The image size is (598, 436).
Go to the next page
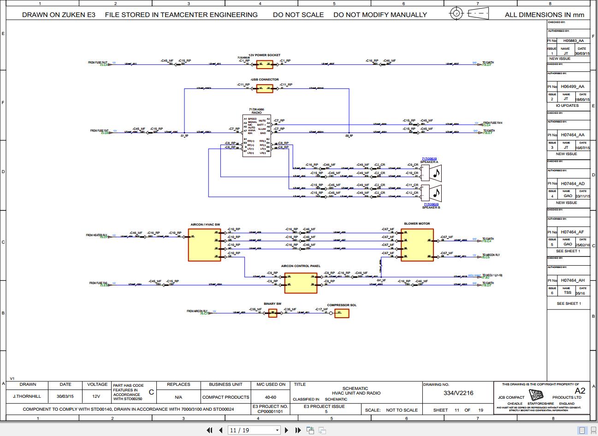coord(286,430)
